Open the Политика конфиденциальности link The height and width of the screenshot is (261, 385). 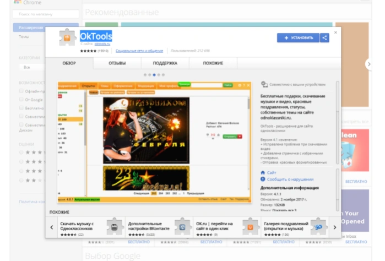click(32, 202)
